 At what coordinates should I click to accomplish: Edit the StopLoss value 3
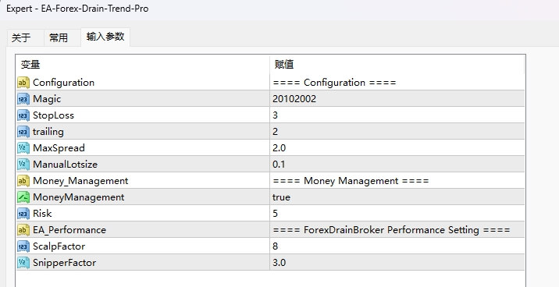[x=397, y=115]
